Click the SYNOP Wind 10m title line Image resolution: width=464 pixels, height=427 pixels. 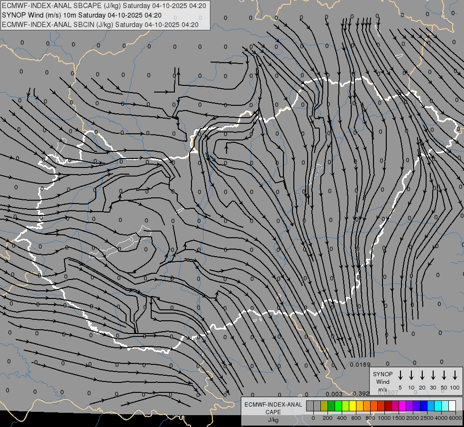tap(82, 15)
